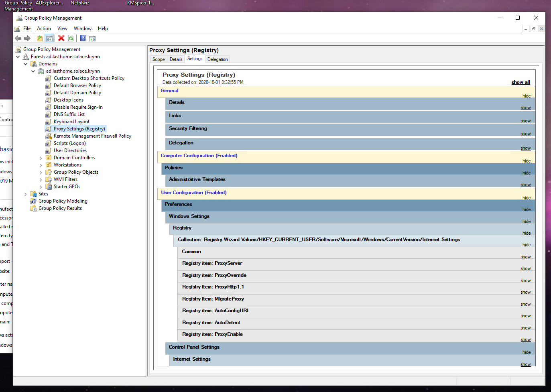Click the Refresh toolbar icon
This screenshot has width=551, height=392.
pos(71,38)
